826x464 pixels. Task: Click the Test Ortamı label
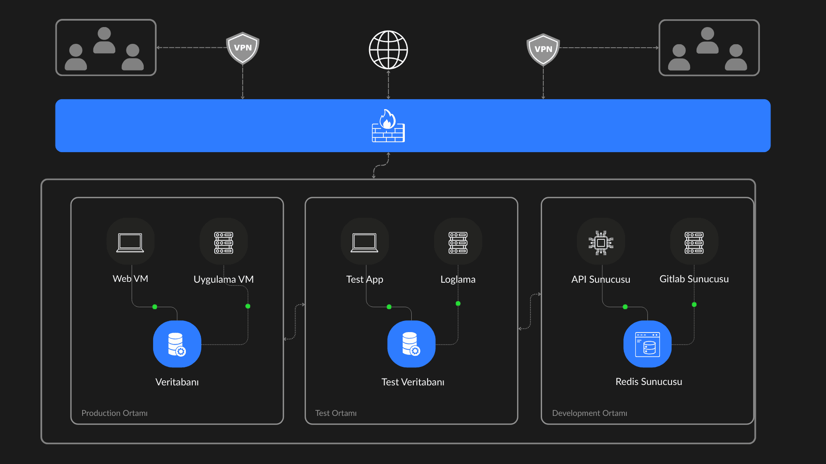point(336,413)
